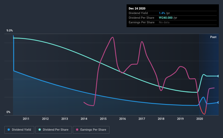Click the 0% y-axis label
Viewport: 223px width, 138px height.
8,112
